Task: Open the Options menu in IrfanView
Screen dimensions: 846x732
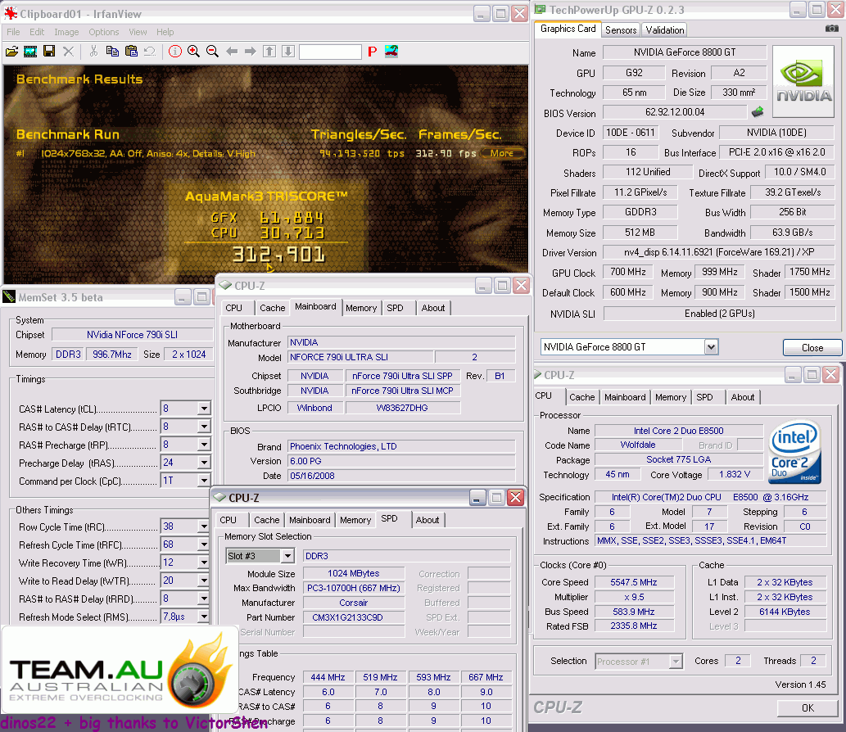Action: point(103,32)
